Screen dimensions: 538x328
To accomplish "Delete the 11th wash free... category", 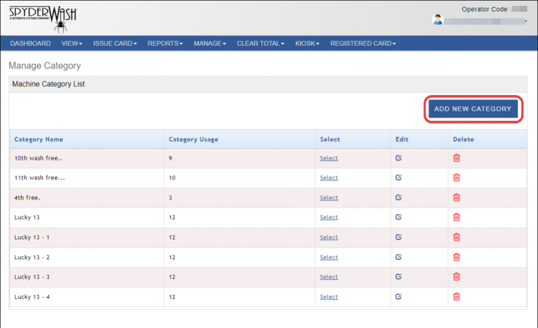I will pyautogui.click(x=456, y=177).
